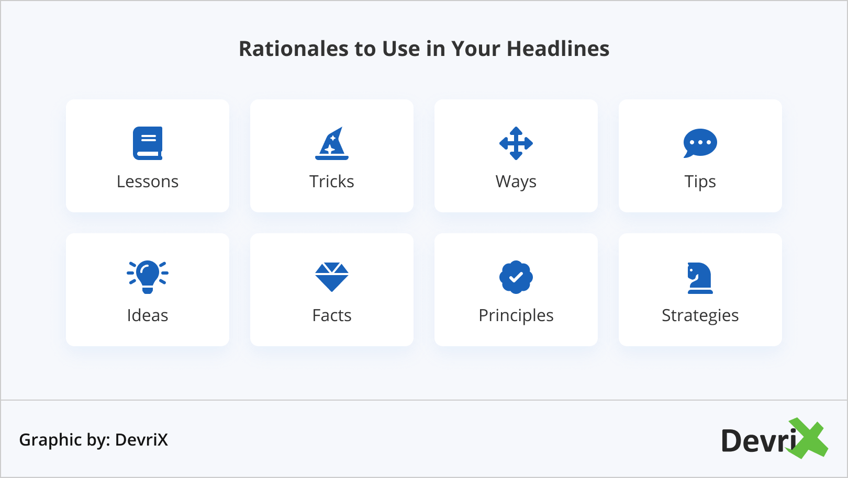Click the Strategies label text
The width and height of the screenshot is (848, 478).
pos(700,315)
